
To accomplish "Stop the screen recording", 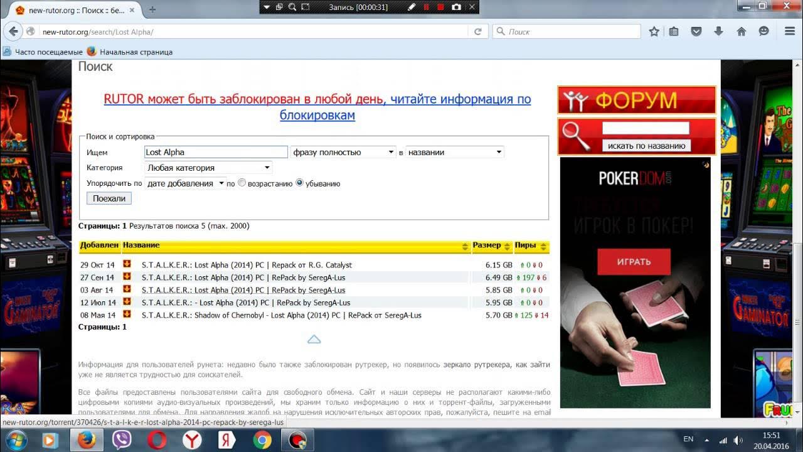I will coord(440,7).
